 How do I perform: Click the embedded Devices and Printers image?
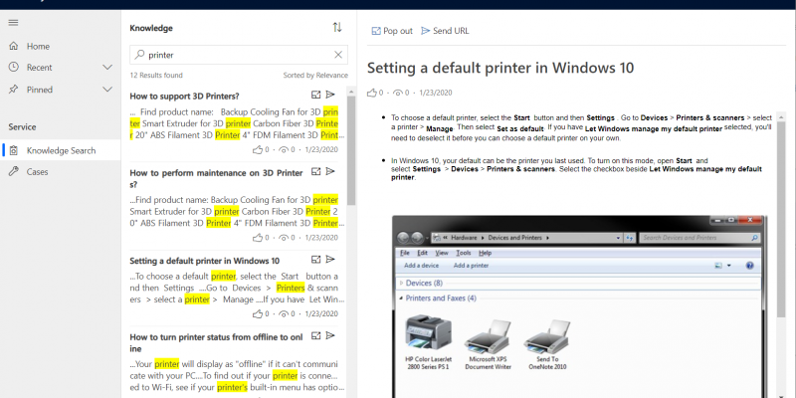click(579, 306)
